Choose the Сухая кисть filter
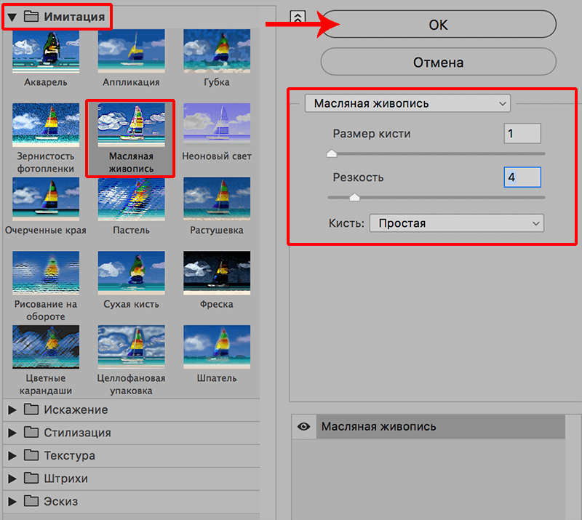This screenshot has width=582, height=520. tap(131, 273)
